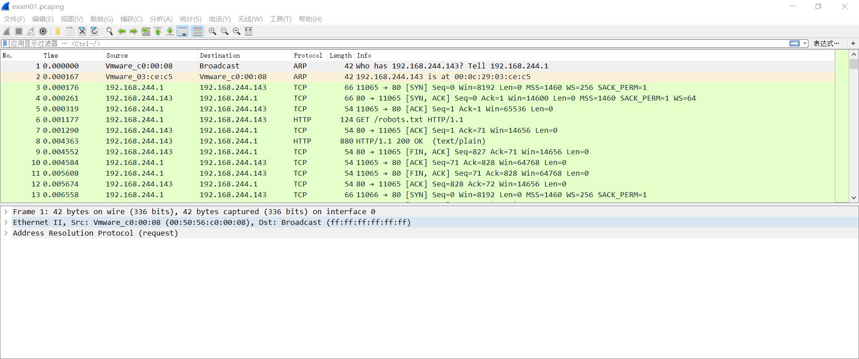Click the reload capture file icon

(94, 31)
